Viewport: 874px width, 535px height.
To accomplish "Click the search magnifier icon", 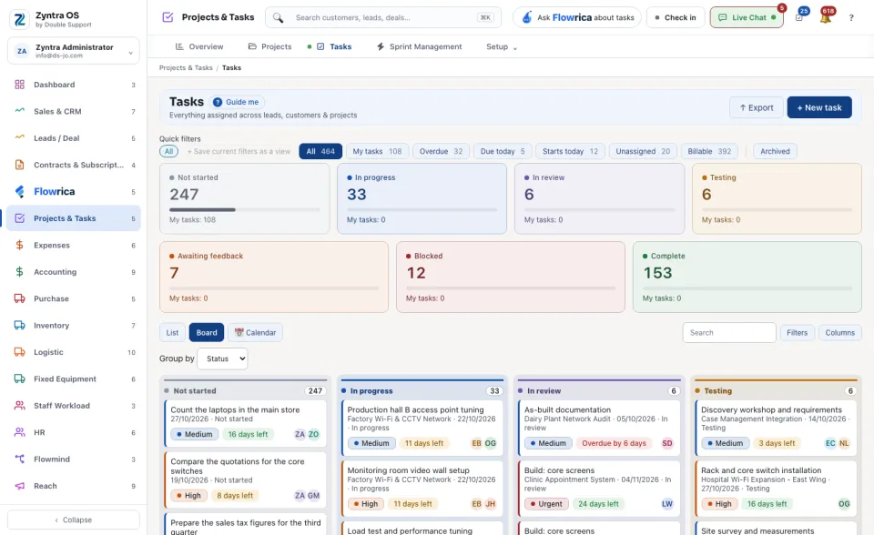I will coord(279,18).
